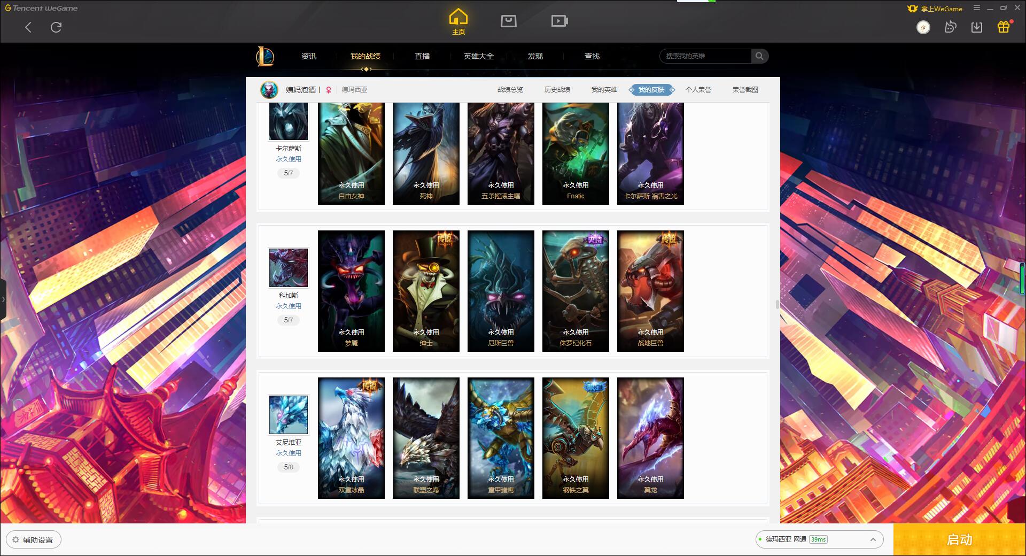This screenshot has width=1026, height=556.
Task: Open the 侏罗纪化石 skin card
Action: pos(576,291)
